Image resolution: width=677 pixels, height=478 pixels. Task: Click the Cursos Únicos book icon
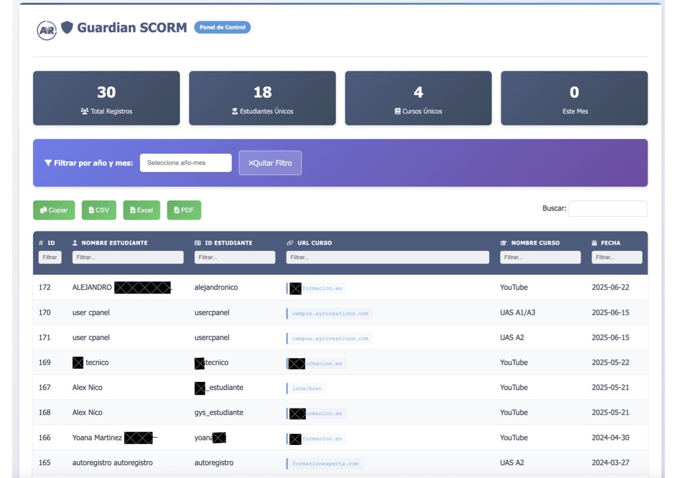[x=397, y=111]
